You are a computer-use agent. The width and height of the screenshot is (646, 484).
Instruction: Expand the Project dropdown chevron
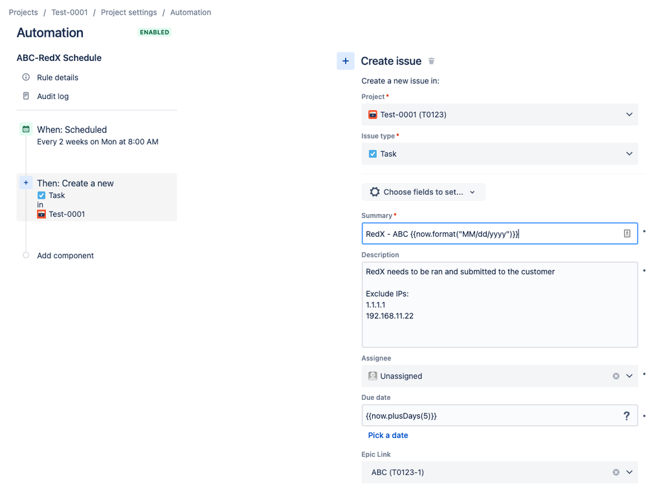[629, 115]
